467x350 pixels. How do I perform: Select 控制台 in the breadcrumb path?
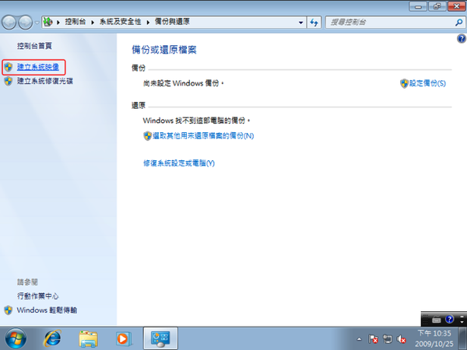(75, 22)
